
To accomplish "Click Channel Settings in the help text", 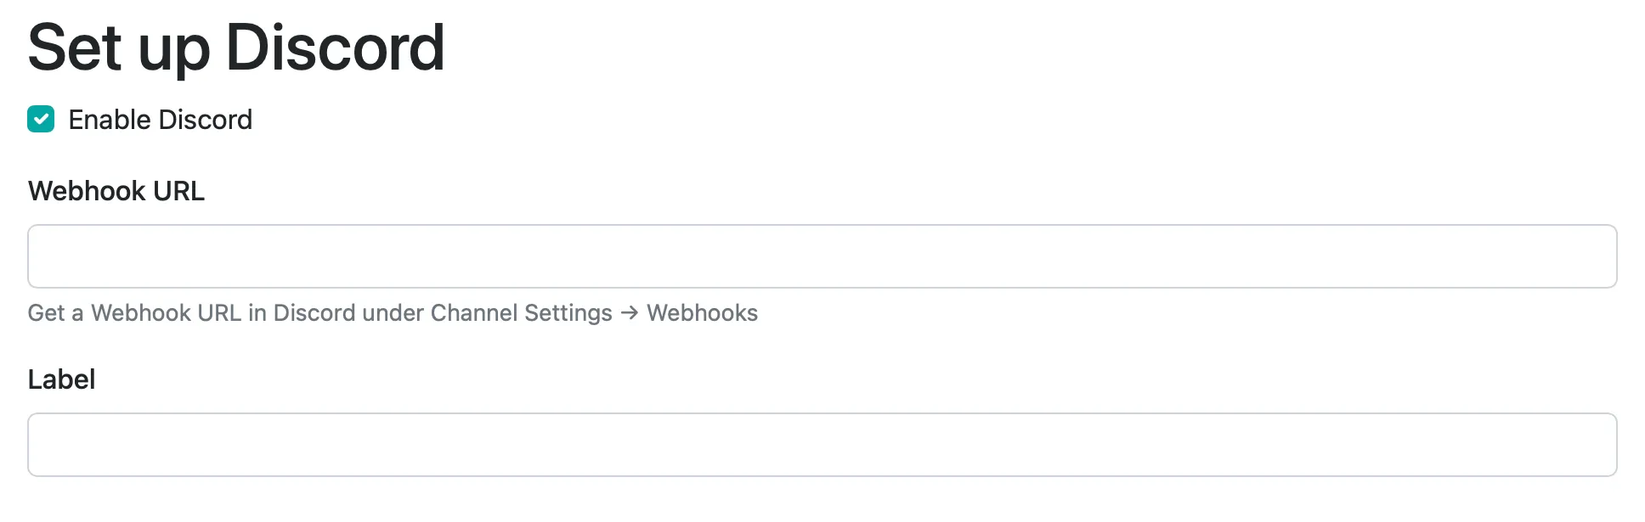I will (x=521, y=313).
